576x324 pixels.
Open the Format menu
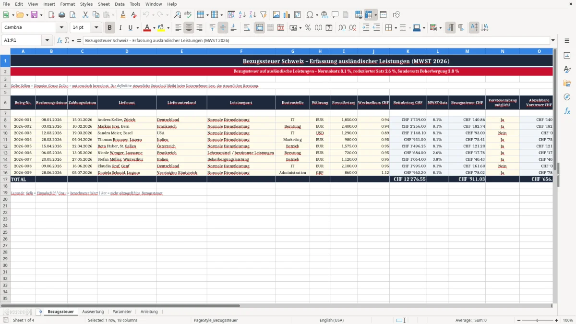tap(67, 4)
